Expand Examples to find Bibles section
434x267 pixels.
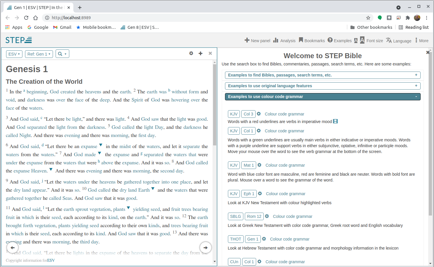tap(323, 75)
